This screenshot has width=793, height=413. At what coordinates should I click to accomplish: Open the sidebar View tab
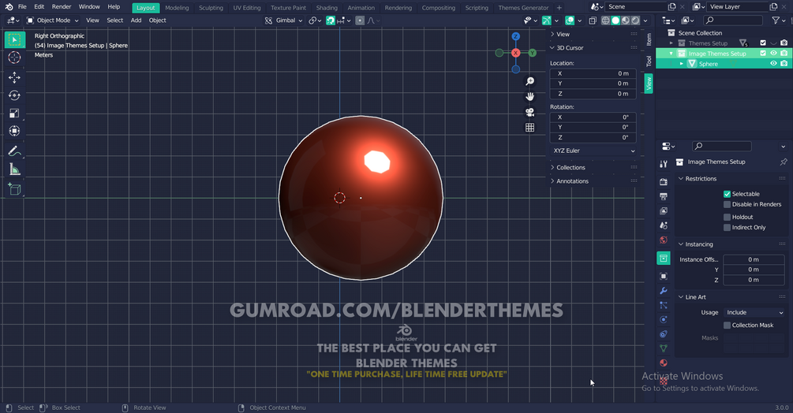[x=649, y=84]
